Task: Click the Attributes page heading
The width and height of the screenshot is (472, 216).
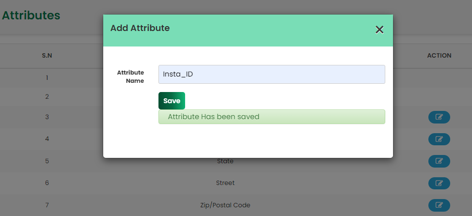Action: pyautogui.click(x=31, y=15)
